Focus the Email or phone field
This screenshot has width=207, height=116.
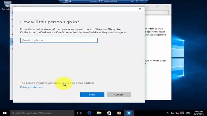coord(59,40)
